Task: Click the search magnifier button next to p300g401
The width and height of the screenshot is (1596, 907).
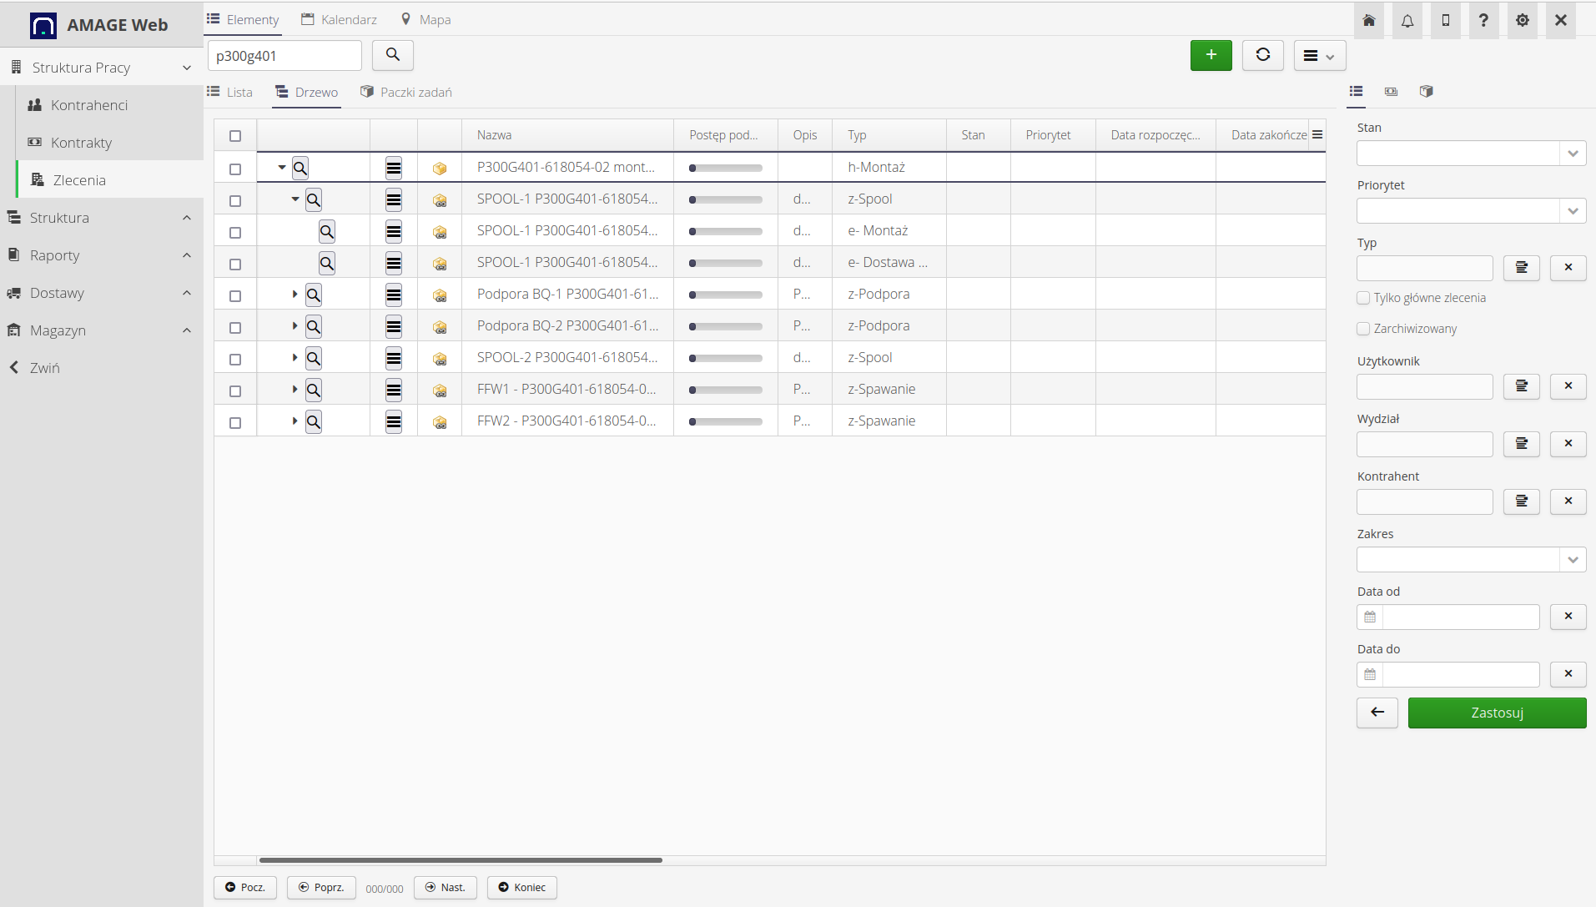Action: click(393, 55)
